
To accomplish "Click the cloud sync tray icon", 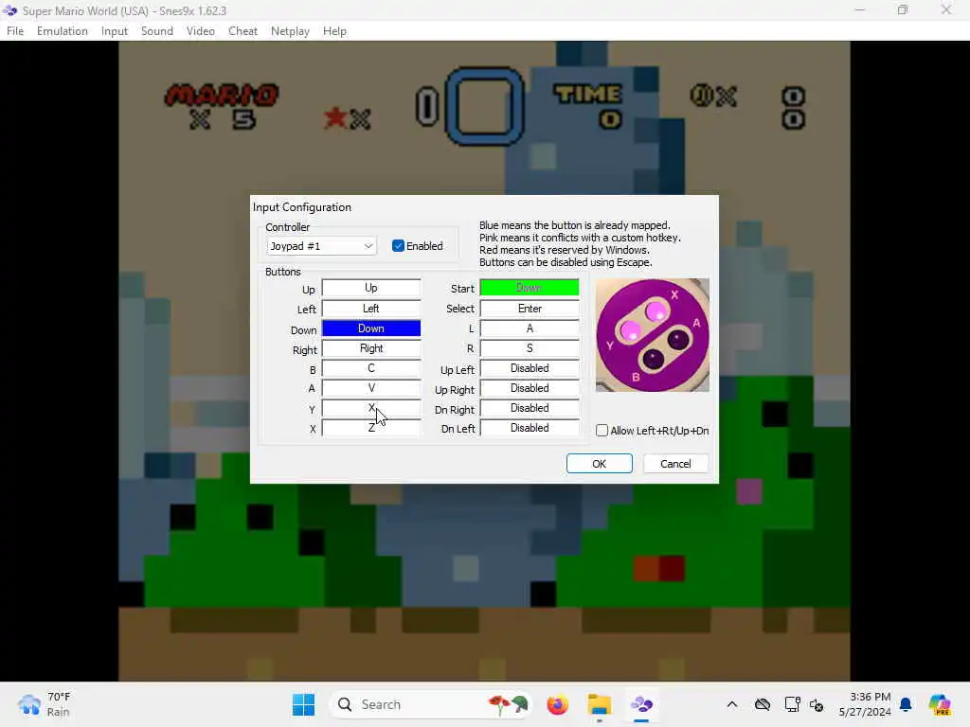I will 763,704.
